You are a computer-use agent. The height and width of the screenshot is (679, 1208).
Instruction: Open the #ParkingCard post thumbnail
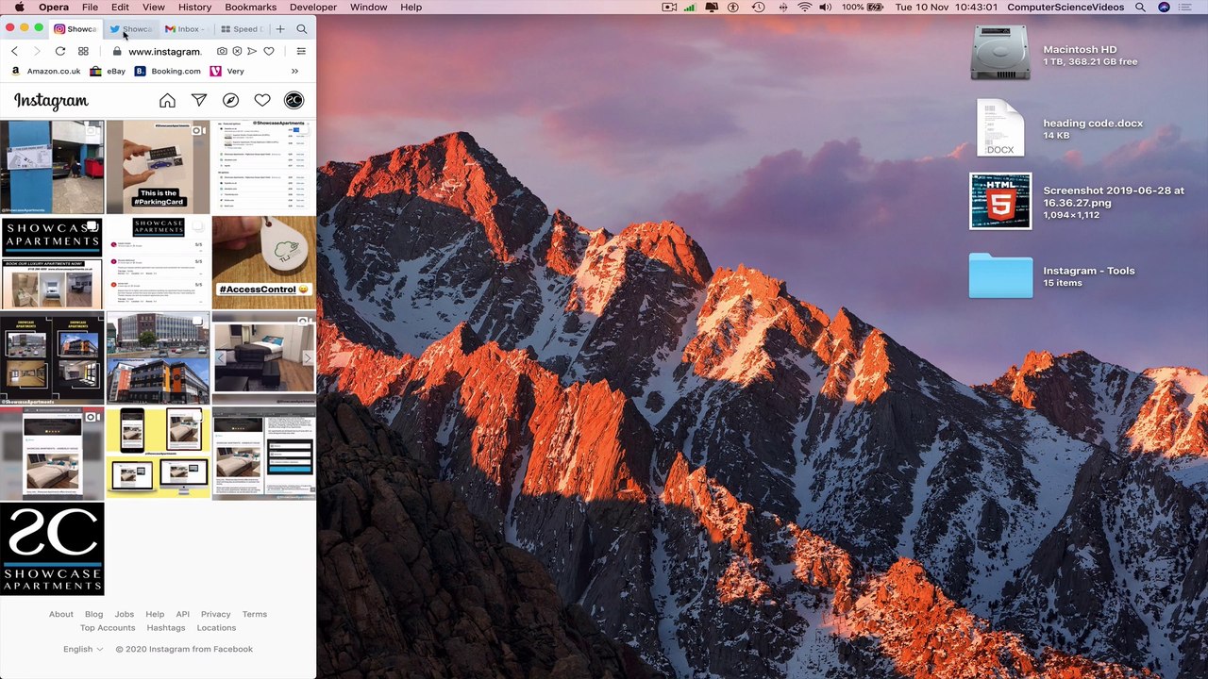(158, 166)
